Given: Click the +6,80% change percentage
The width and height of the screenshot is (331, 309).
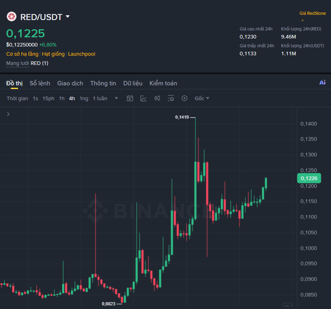Looking at the screenshot, I should (x=48, y=45).
